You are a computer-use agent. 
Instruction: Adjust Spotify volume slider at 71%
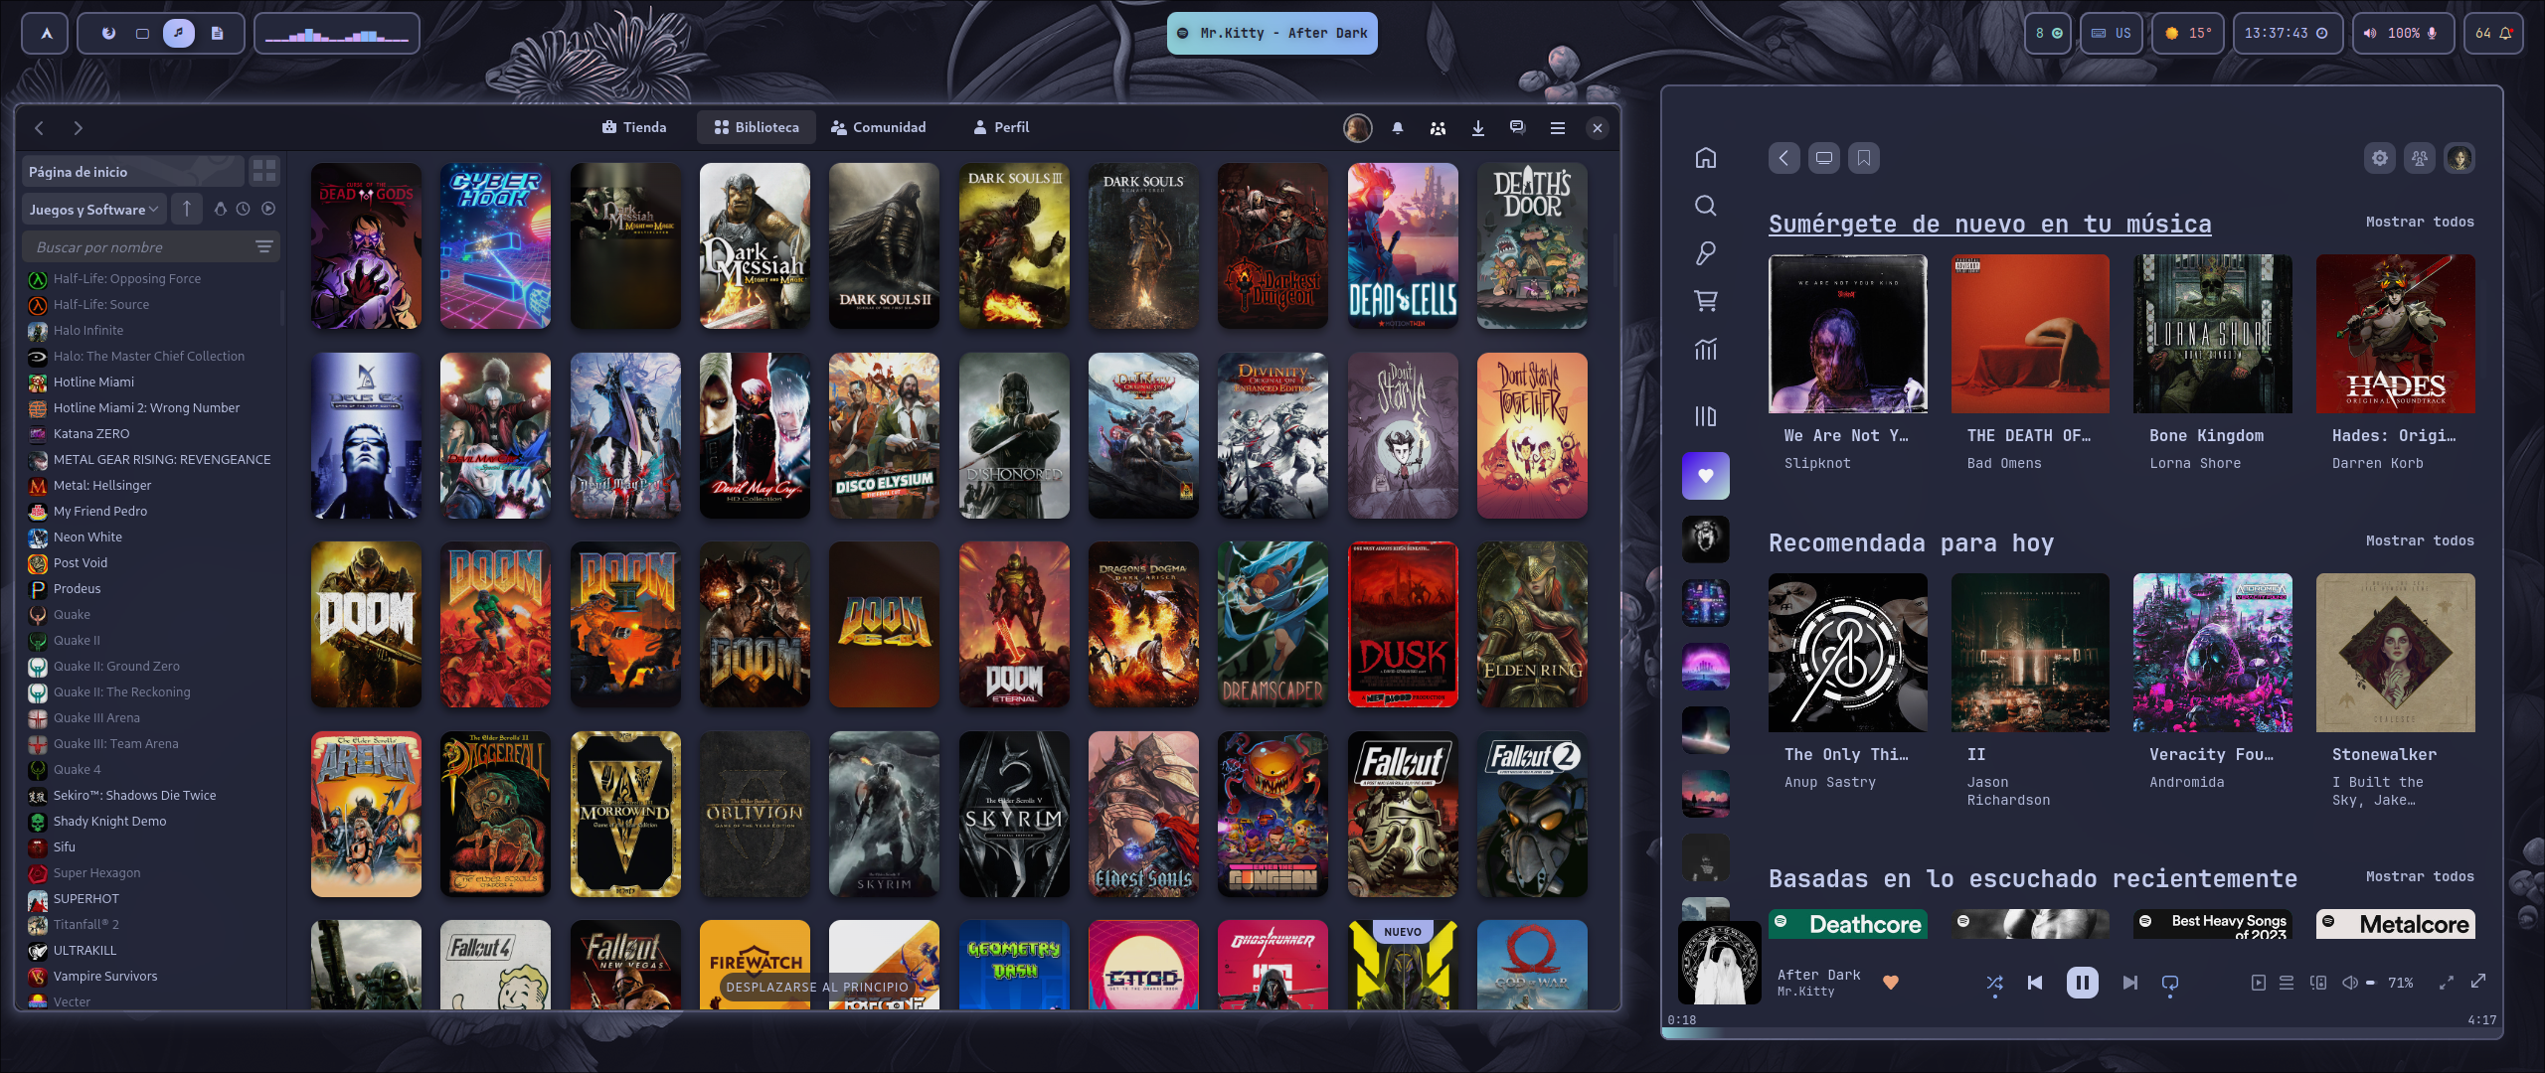(x=2370, y=983)
